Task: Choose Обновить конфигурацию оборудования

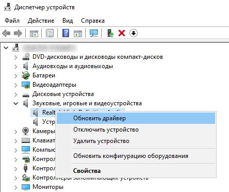Action: click(x=136, y=156)
